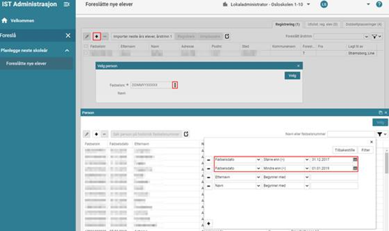389x231 pixels.
Task: Remove the Etternavn filter row
Action: click(x=209, y=177)
